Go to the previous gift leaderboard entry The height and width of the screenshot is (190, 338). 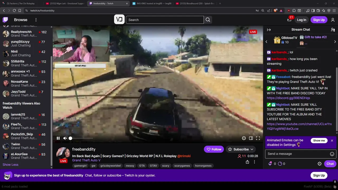coord(266,42)
